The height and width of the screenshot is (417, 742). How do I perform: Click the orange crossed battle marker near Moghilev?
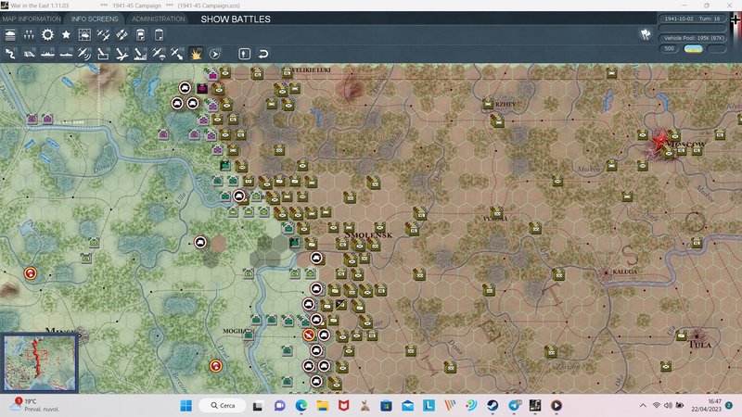(309, 335)
